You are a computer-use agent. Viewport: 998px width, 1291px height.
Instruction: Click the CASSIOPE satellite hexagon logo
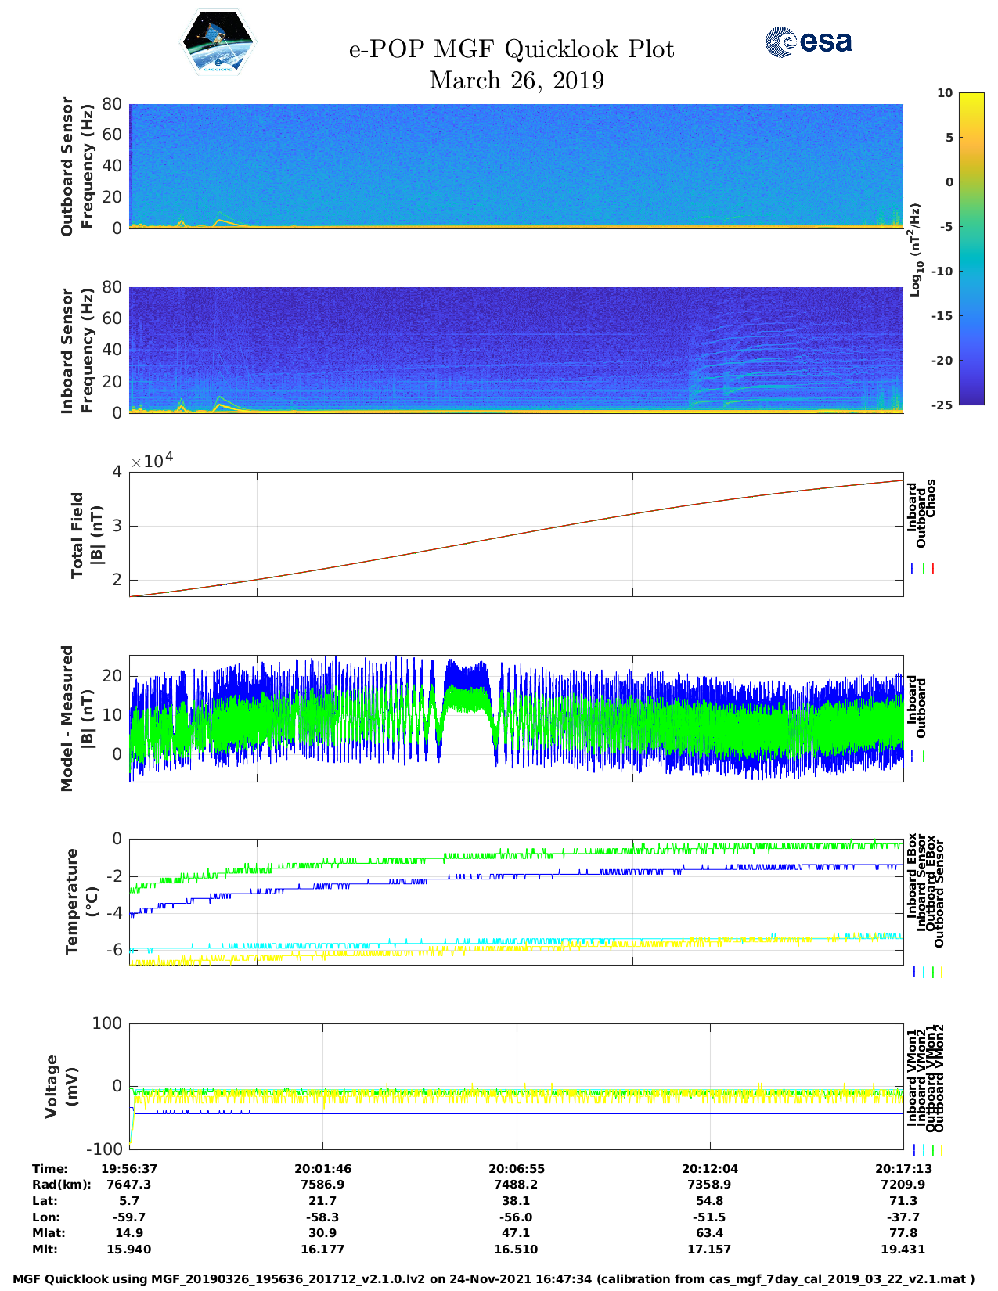218,43
